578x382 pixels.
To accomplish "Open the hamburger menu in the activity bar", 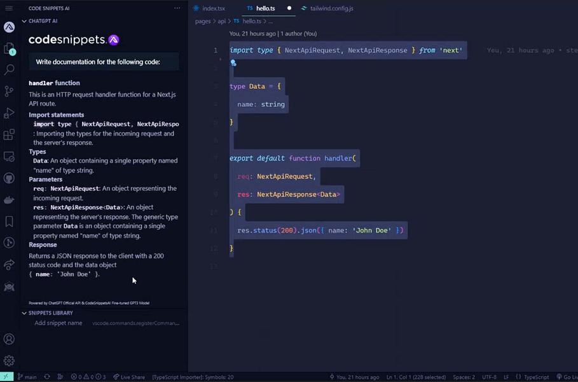I will (9, 8).
